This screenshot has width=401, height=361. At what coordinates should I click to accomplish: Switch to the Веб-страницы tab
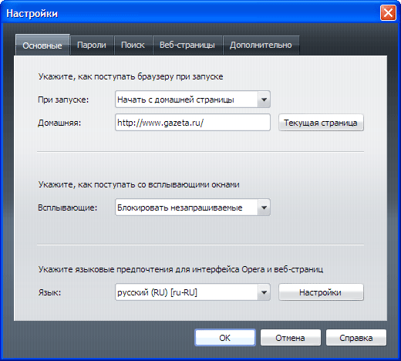click(187, 46)
